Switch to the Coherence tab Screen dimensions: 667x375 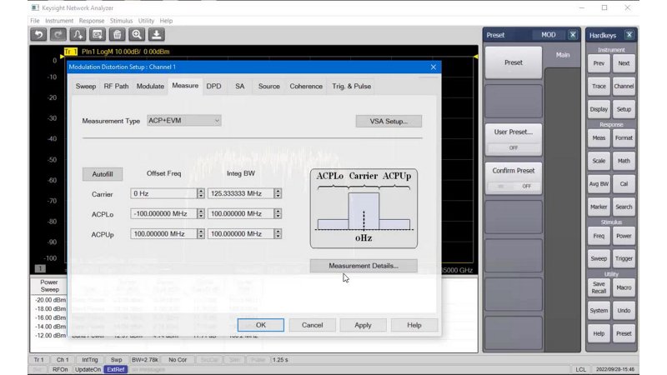pyautogui.click(x=306, y=87)
